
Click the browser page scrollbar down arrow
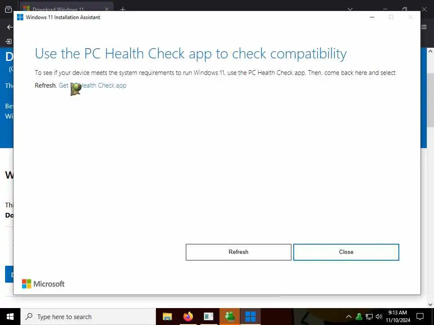click(430, 305)
